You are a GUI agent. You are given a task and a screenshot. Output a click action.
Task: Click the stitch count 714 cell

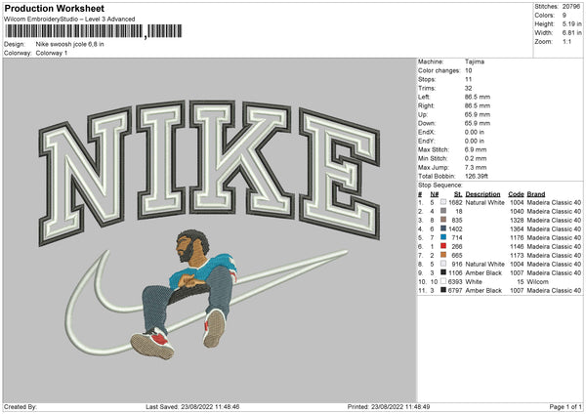[457, 237]
